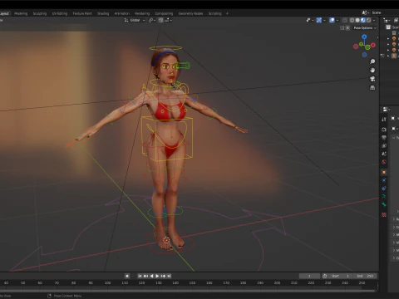The width and height of the screenshot is (399, 299).
Task: Open the properties editor type dropdown
Action: point(387,110)
